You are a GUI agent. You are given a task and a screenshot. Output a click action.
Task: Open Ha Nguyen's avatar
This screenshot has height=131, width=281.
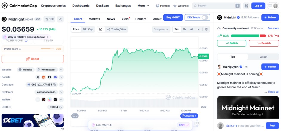219,67
